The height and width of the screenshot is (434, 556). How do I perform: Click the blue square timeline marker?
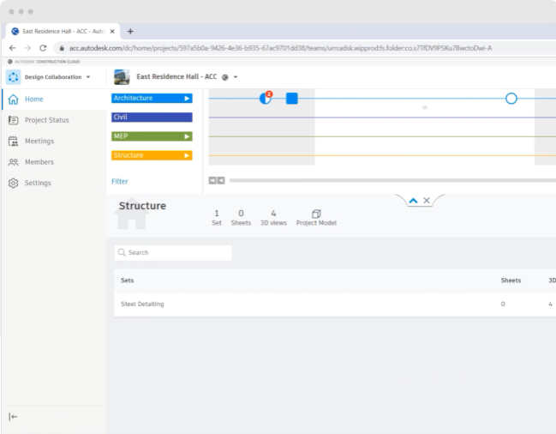(292, 99)
